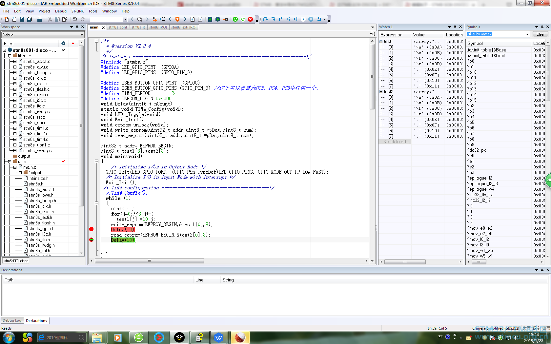Screen dimensions: 551x344
Task: Run to cursor in debugger
Action: (296, 19)
